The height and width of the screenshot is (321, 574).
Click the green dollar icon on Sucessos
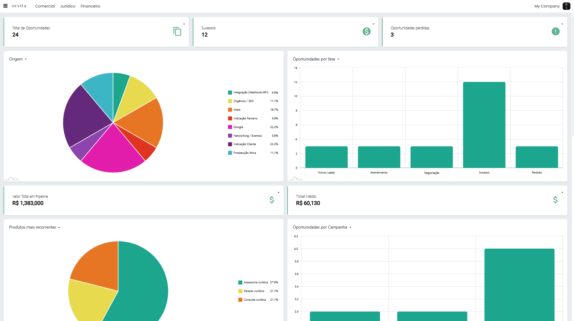pyautogui.click(x=366, y=31)
